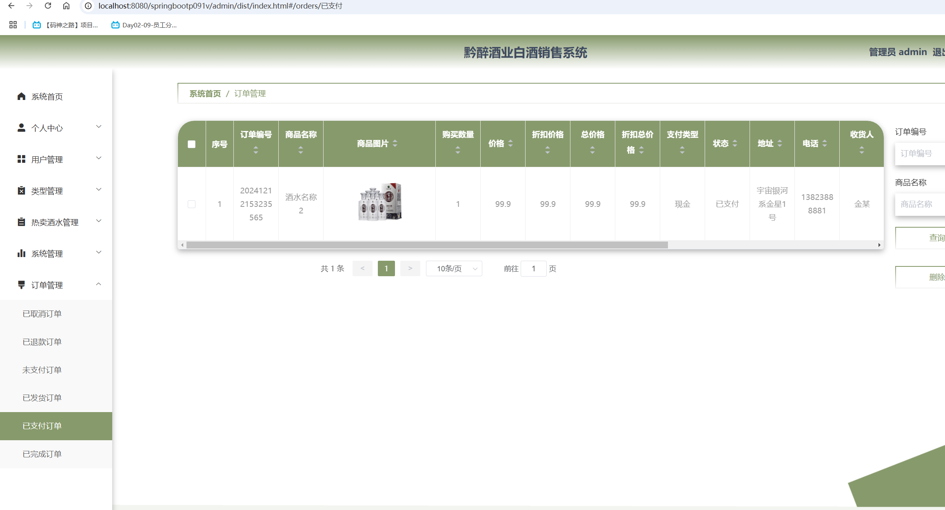
Task: Expand the 热卖酒水管理 menu chevron
Action: 99,221
